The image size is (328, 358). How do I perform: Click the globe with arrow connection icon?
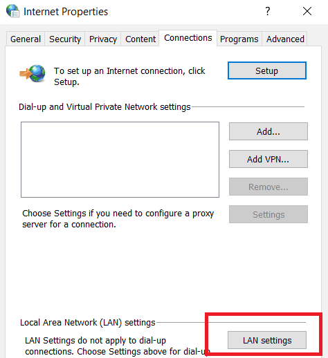[33, 73]
